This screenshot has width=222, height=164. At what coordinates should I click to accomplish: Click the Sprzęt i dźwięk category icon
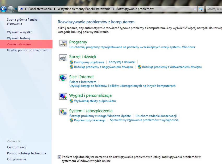tap(63, 58)
